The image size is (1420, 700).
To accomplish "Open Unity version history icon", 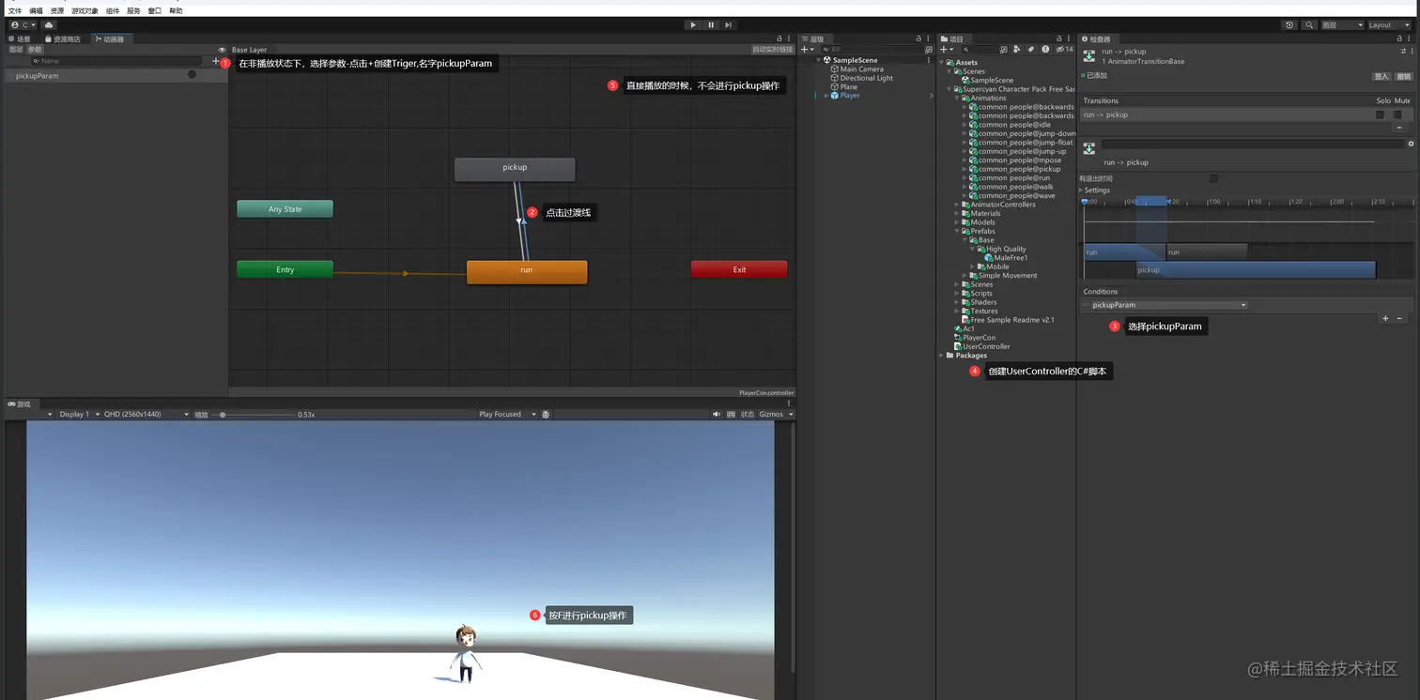I will (x=1289, y=25).
